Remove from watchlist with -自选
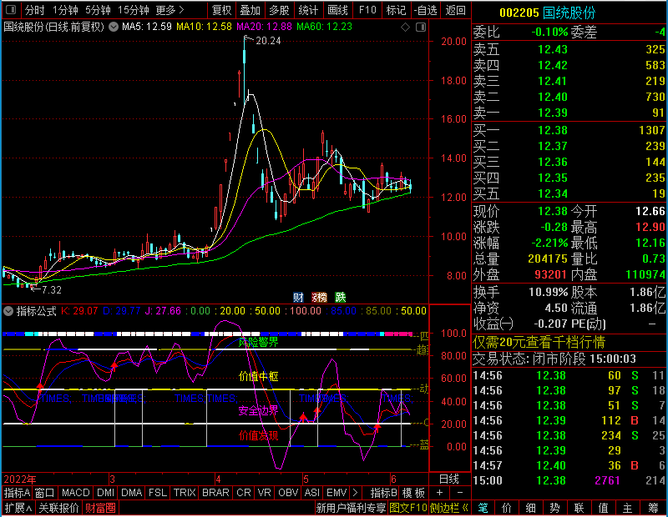 425,10
